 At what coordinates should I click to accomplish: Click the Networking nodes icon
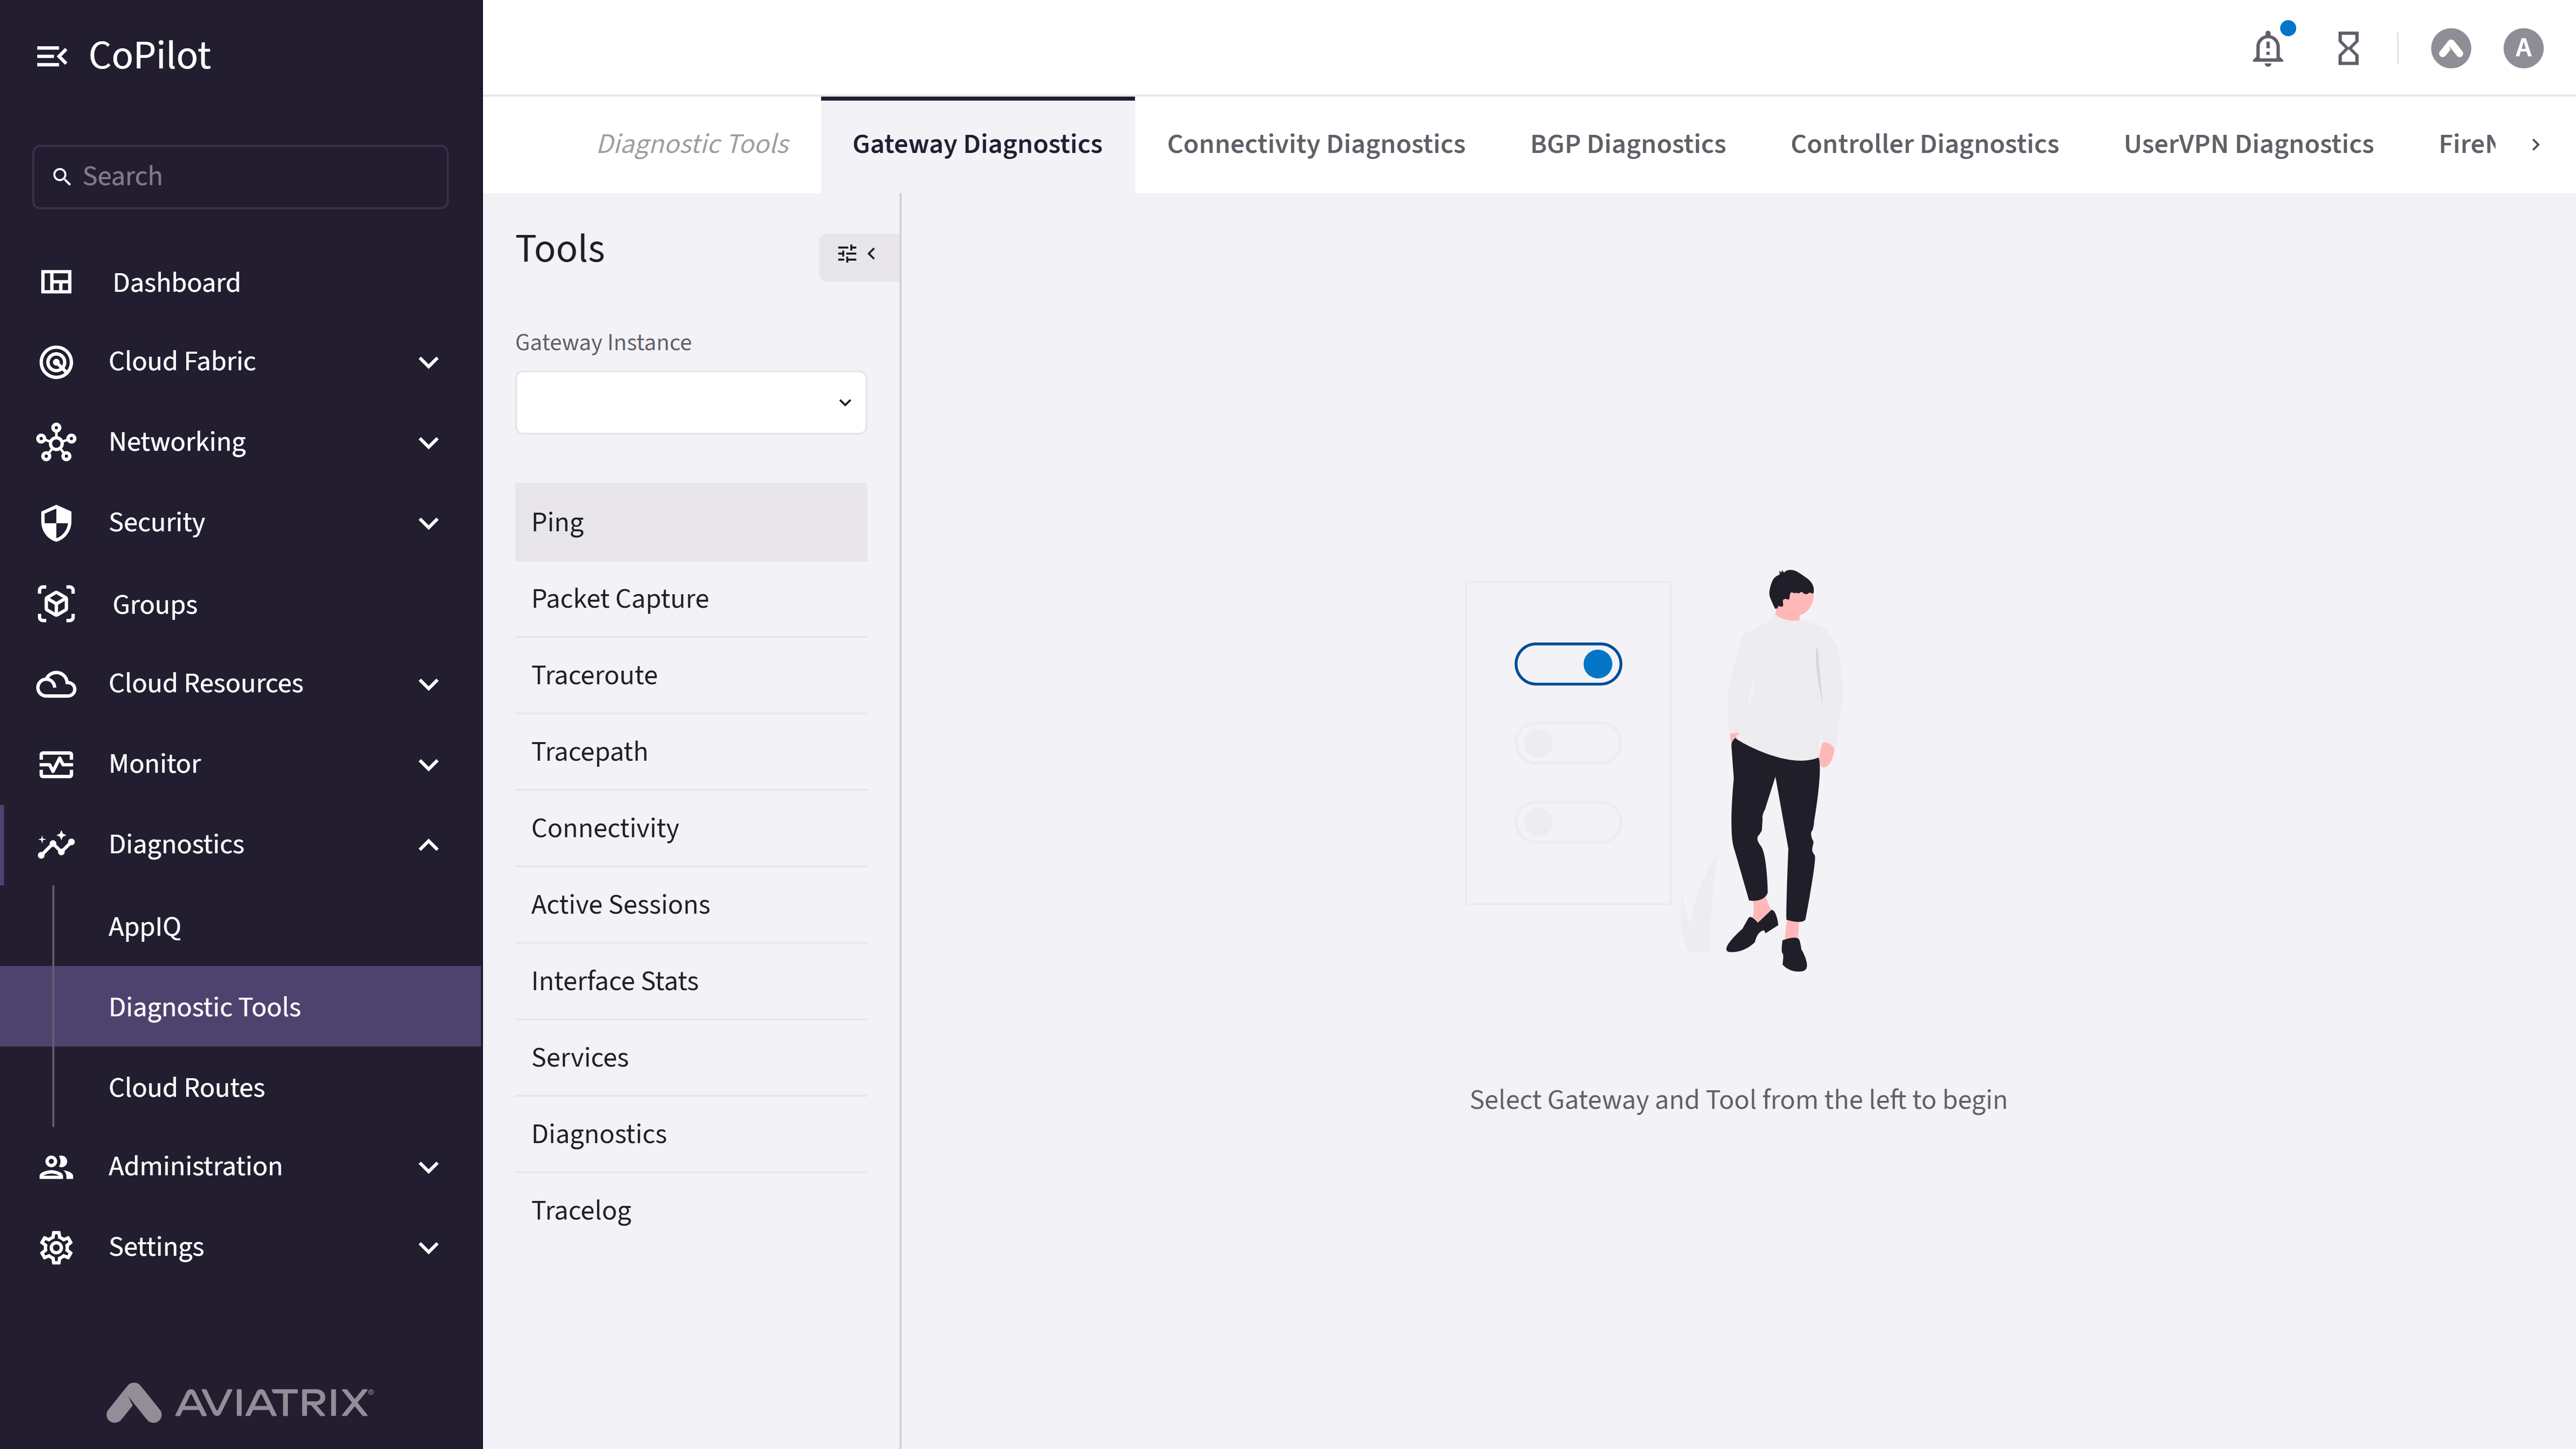[56, 442]
